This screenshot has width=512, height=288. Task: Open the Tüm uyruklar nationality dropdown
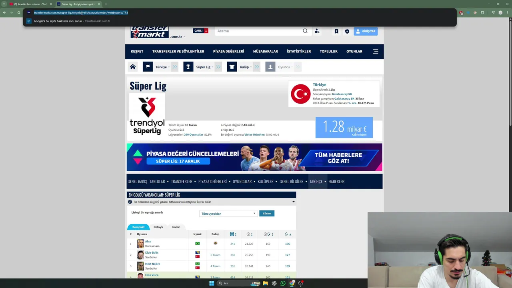click(x=228, y=214)
